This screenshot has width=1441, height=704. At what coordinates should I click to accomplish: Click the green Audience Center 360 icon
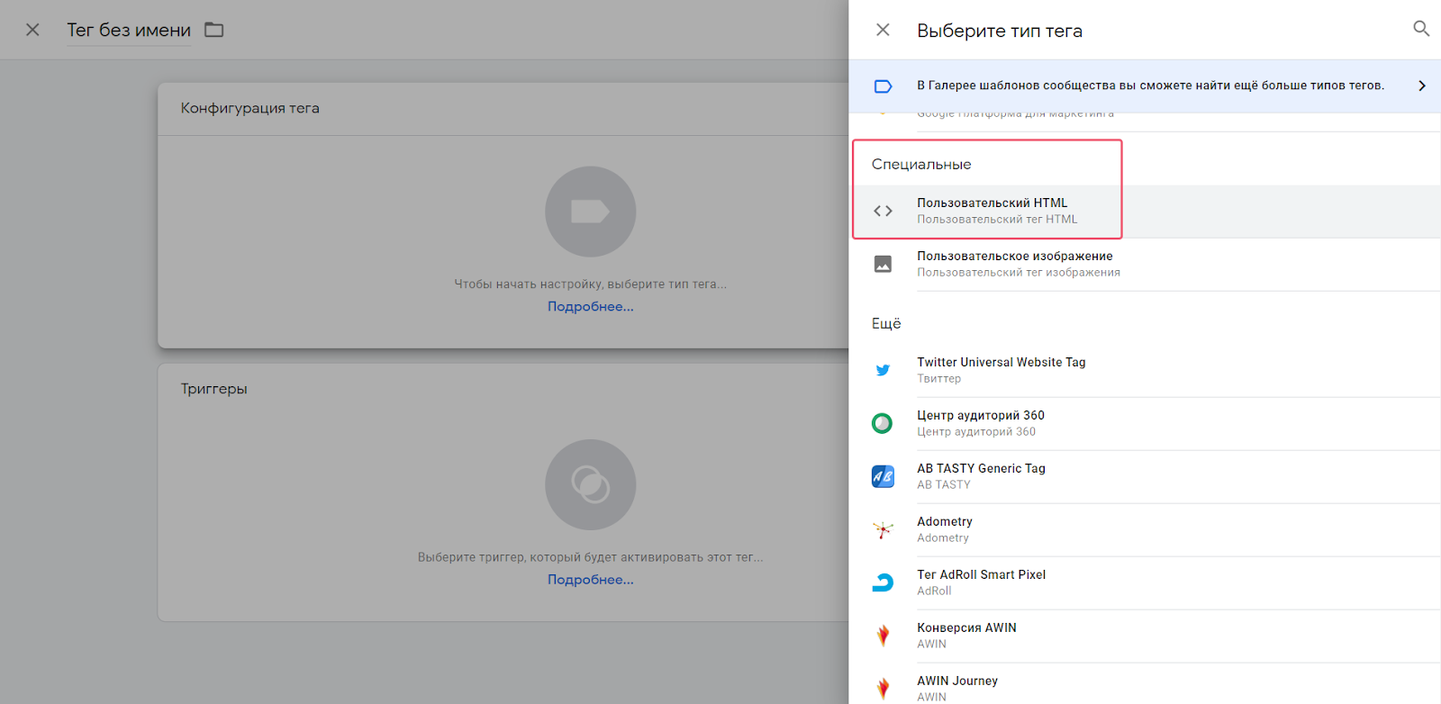[x=883, y=423]
